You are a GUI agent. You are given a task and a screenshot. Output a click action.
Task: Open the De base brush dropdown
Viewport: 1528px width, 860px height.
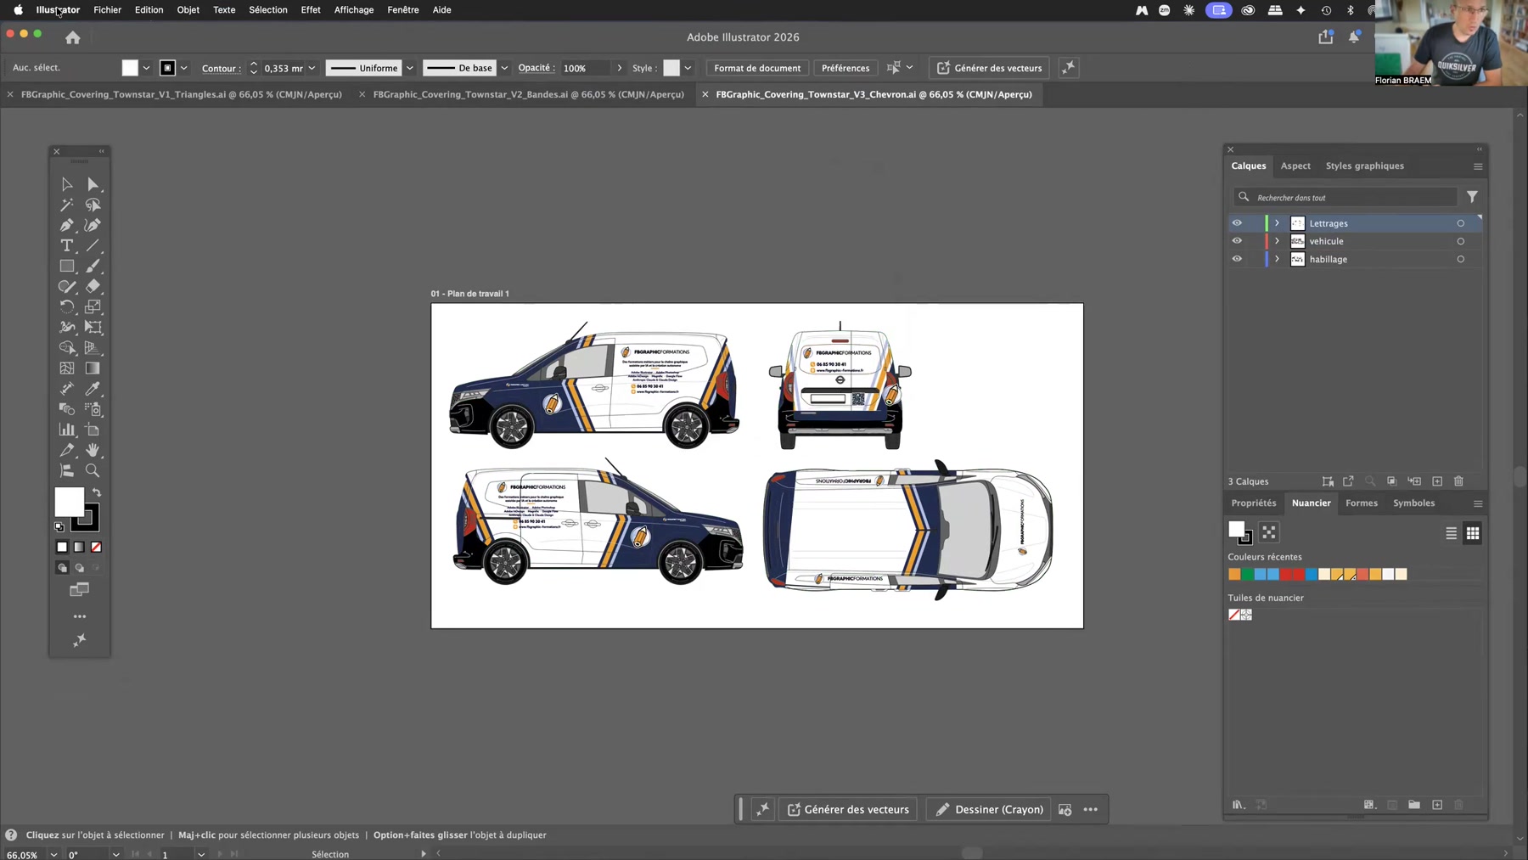tap(504, 68)
